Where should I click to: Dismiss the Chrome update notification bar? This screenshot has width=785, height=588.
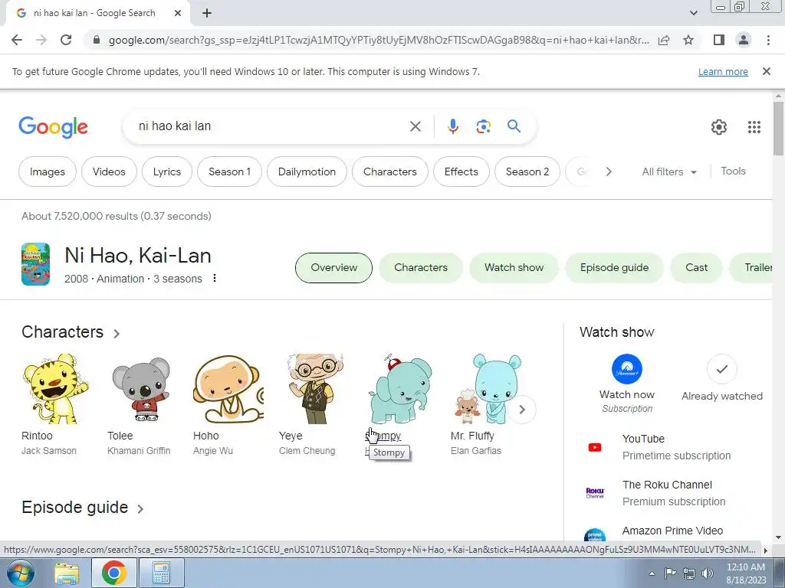(x=766, y=71)
